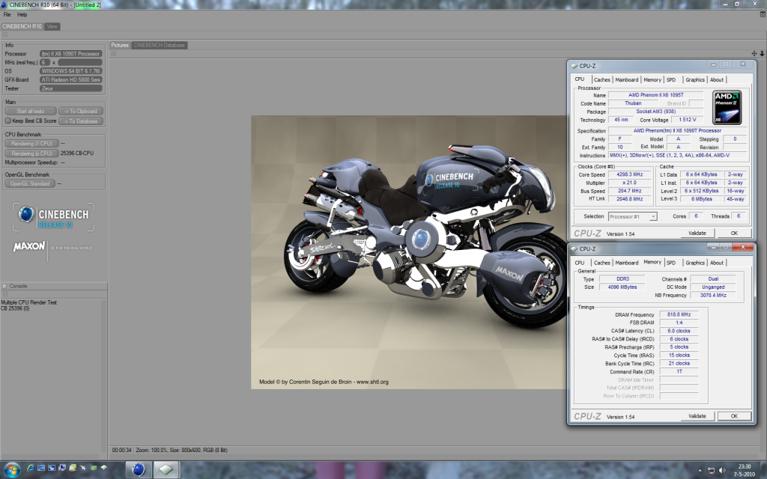
Task: Open the volume speaker tray icon
Action: coord(722,470)
